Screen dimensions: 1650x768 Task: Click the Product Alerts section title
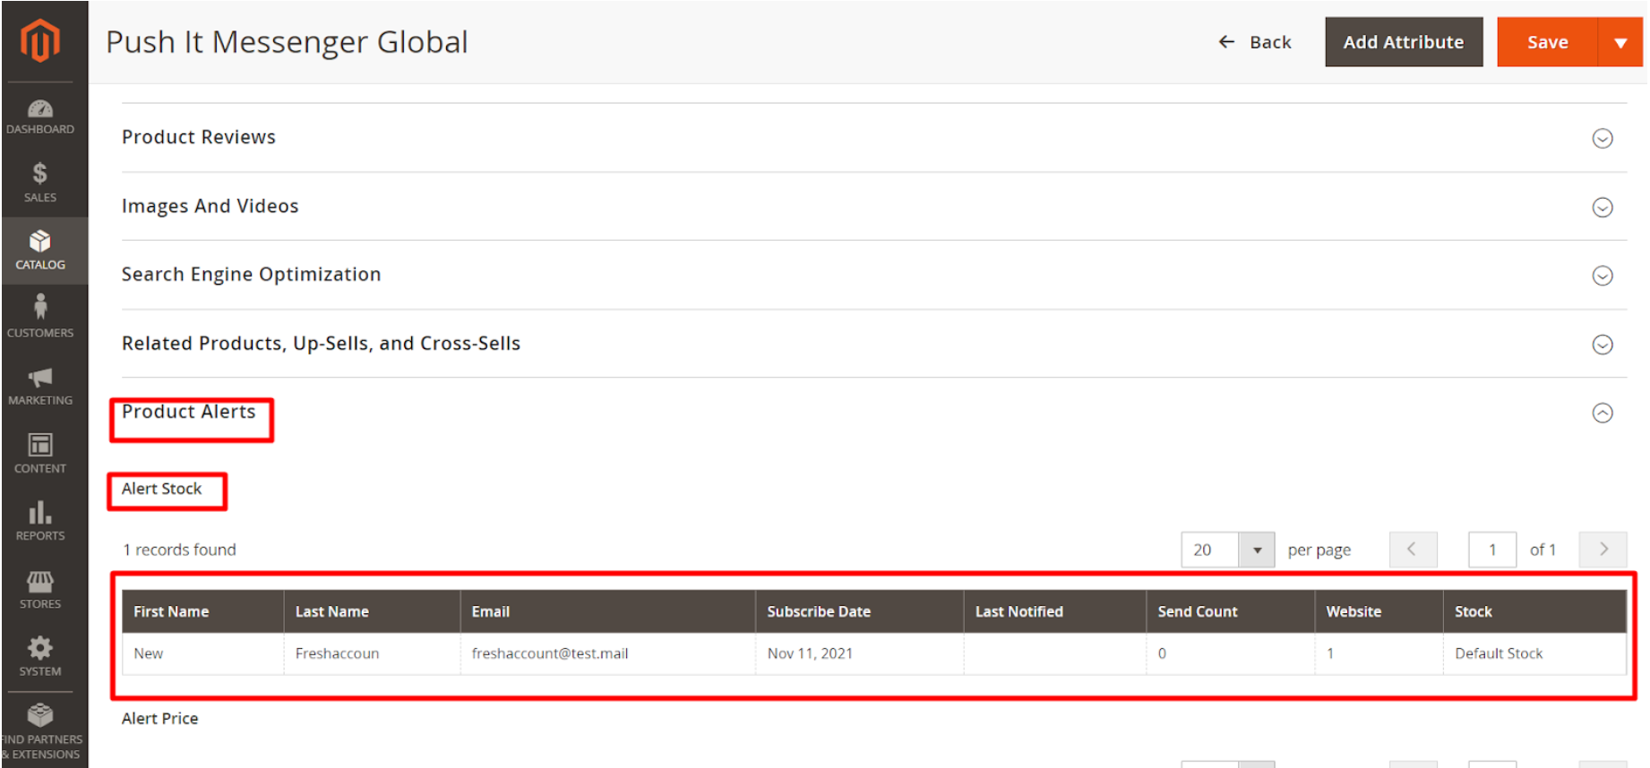(189, 412)
